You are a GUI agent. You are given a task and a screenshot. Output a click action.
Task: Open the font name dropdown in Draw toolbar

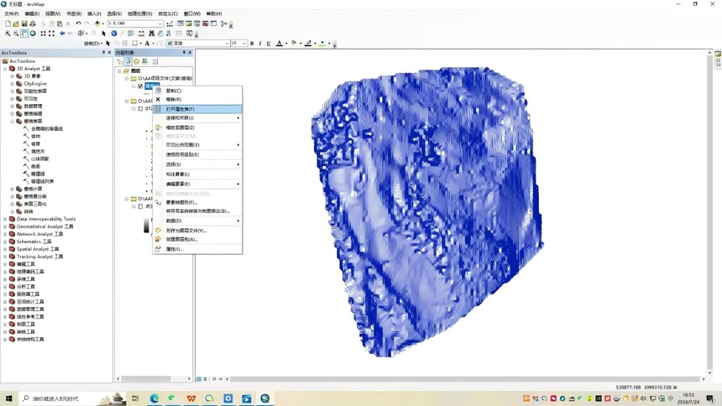(227, 44)
